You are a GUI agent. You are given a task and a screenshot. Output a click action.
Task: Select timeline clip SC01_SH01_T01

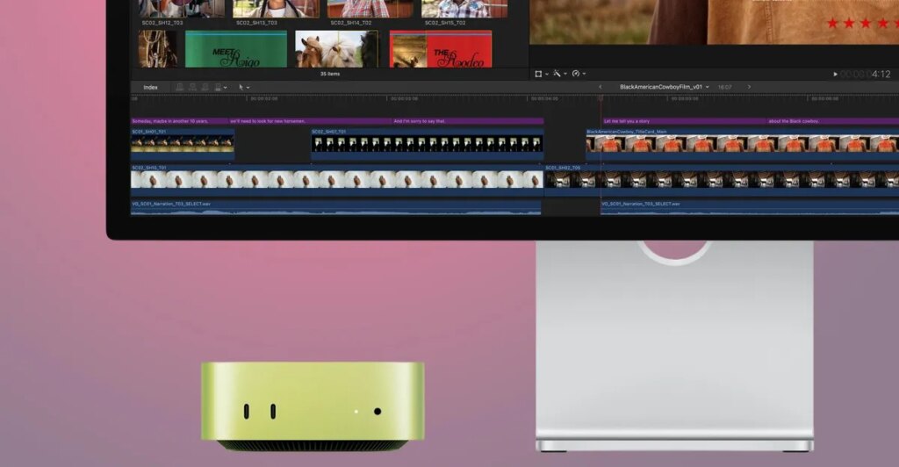pyautogui.click(x=183, y=144)
